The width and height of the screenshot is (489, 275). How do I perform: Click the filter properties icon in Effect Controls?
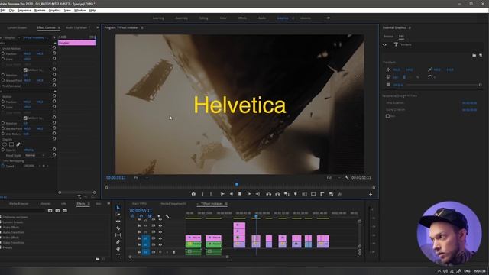click(79, 196)
